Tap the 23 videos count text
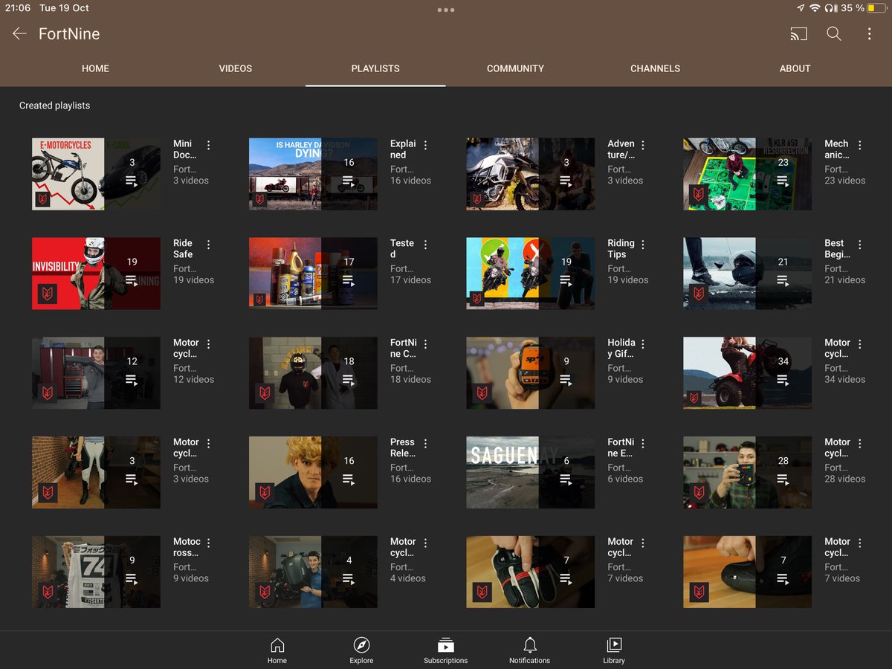Viewport: 892px width, 669px height. click(x=845, y=181)
